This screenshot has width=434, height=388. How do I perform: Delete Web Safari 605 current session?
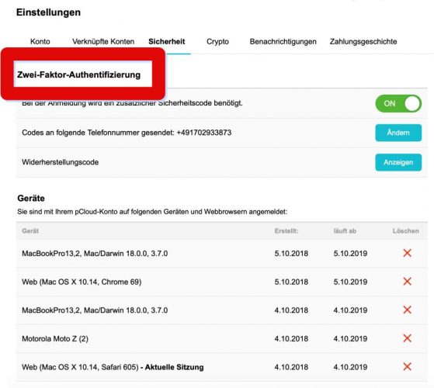pyautogui.click(x=407, y=367)
